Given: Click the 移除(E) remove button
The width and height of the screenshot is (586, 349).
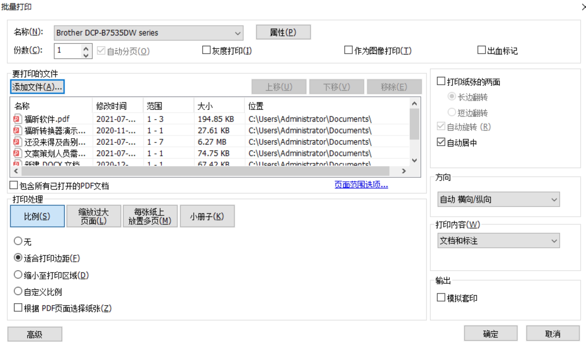Looking at the screenshot, I should coord(394,87).
